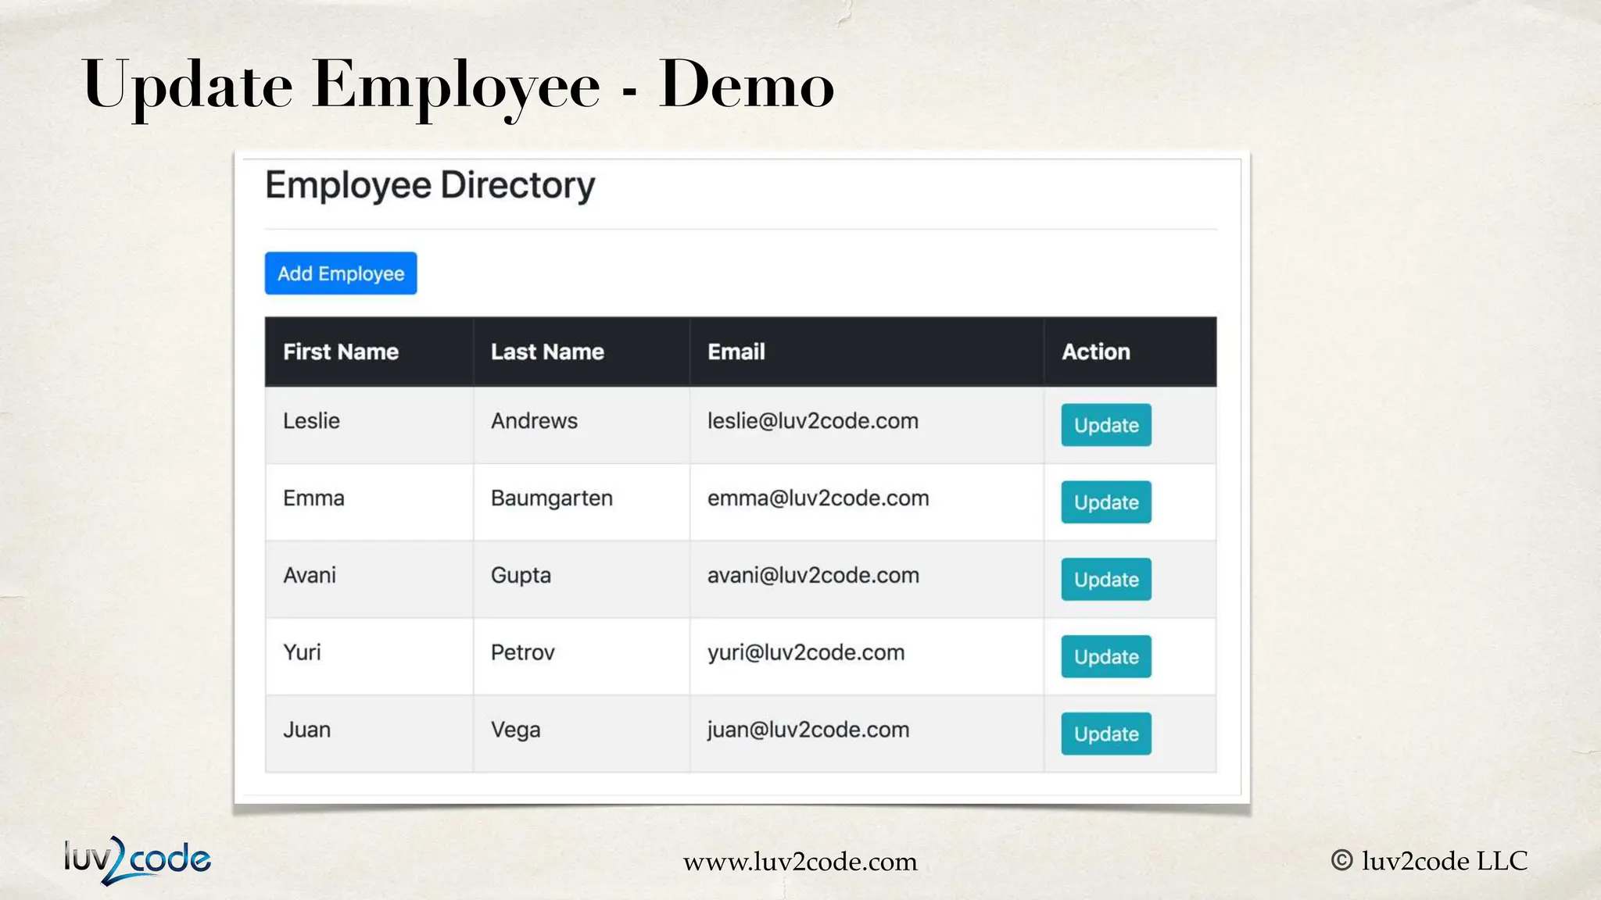Select the last name Vega
This screenshot has width=1601, height=900.
[515, 730]
